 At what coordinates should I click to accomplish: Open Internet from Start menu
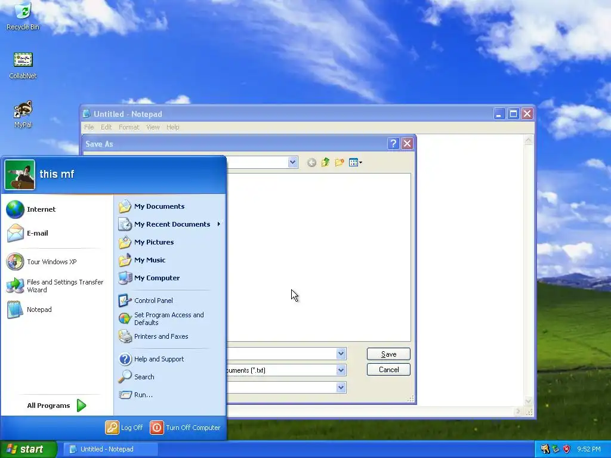click(x=57, y=209)
